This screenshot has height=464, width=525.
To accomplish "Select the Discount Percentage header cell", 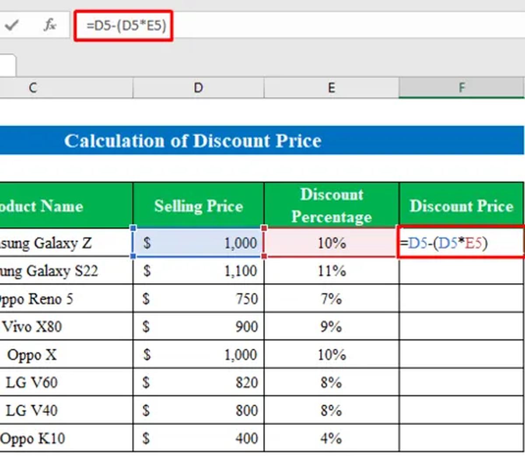I will pyautogui.click(x=332, y=206).
